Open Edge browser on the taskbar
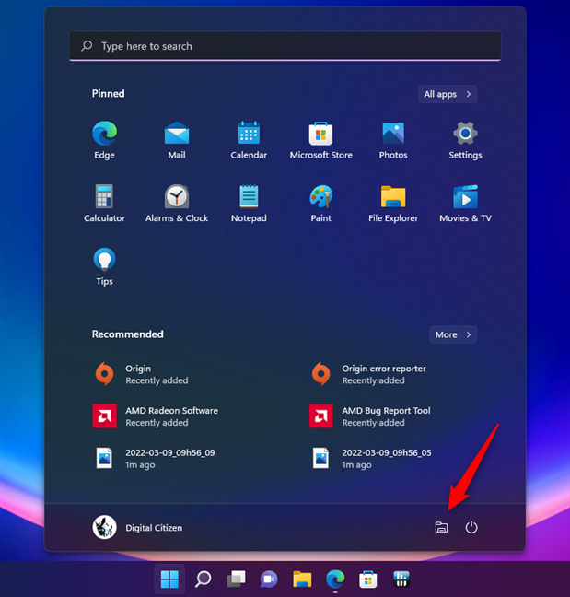 coord(335,579)
